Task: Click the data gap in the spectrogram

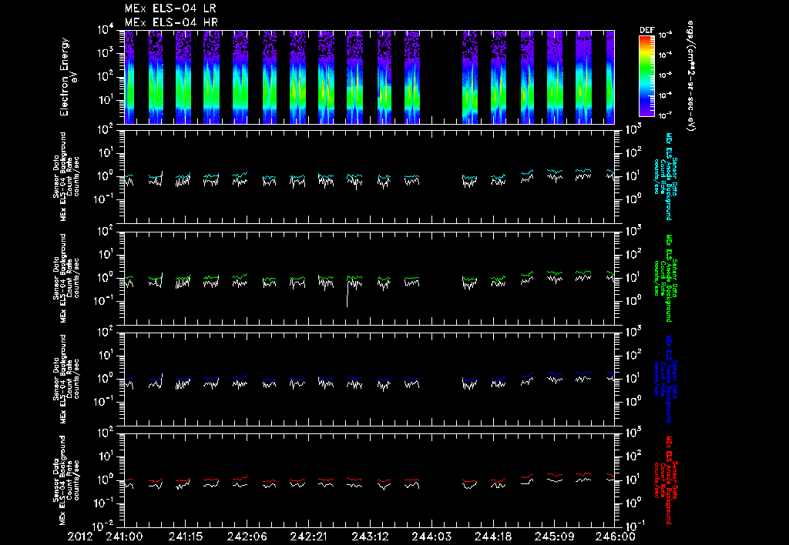Action: click(442, 77)
